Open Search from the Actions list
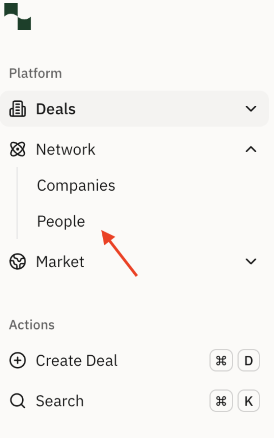 click(60, 401)
